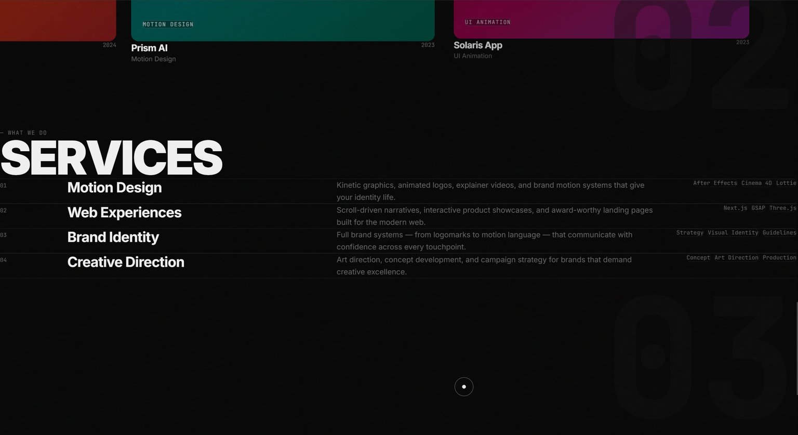Open the magenta Solaris App project card
798x435 pixels.
601,19
